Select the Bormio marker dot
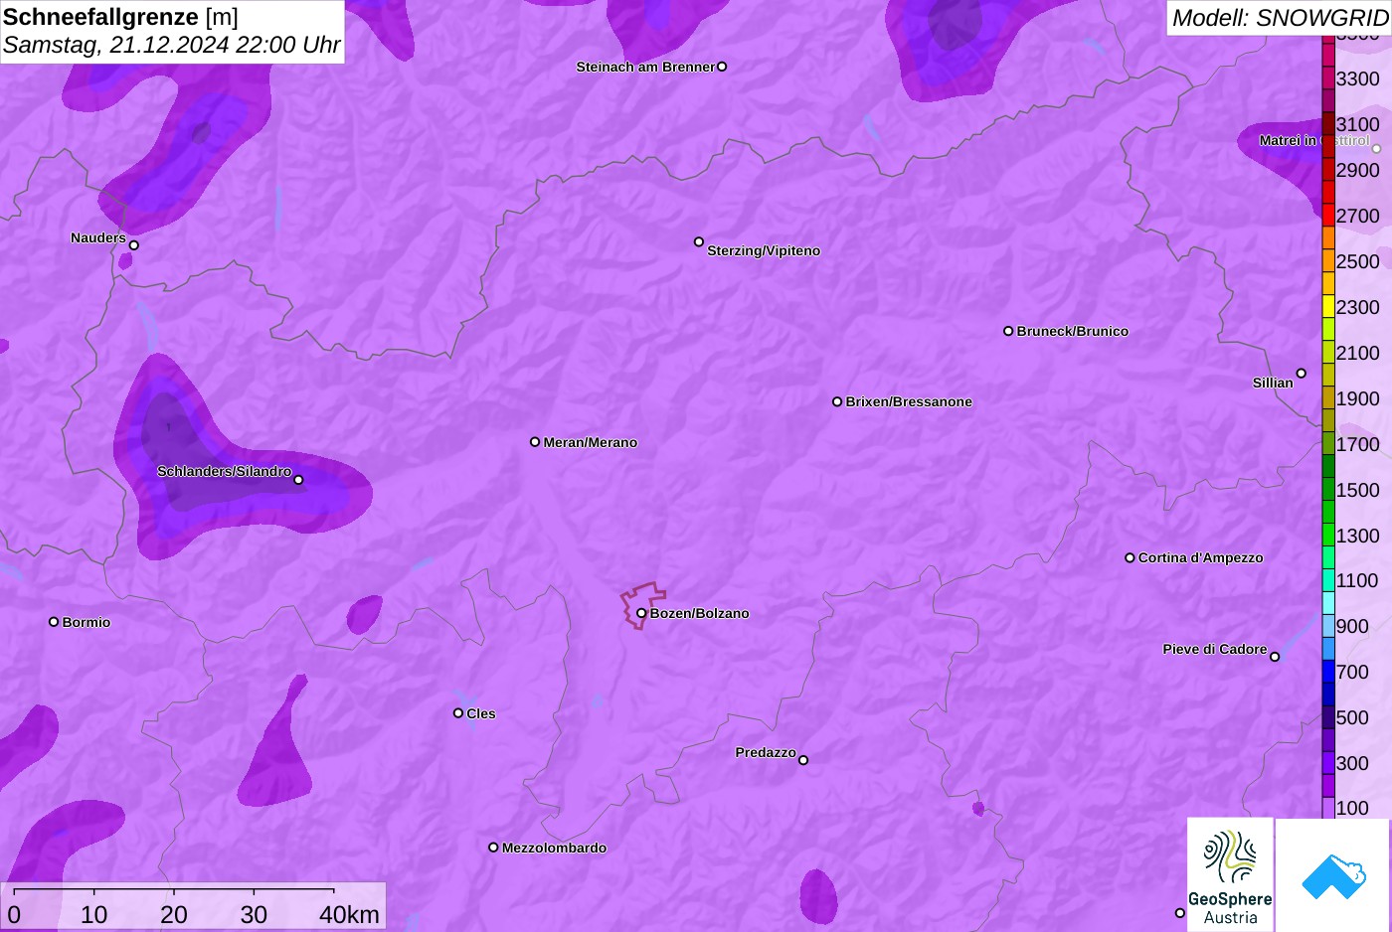Viewport: 1392px width, 932px height. tap(54, 622)
